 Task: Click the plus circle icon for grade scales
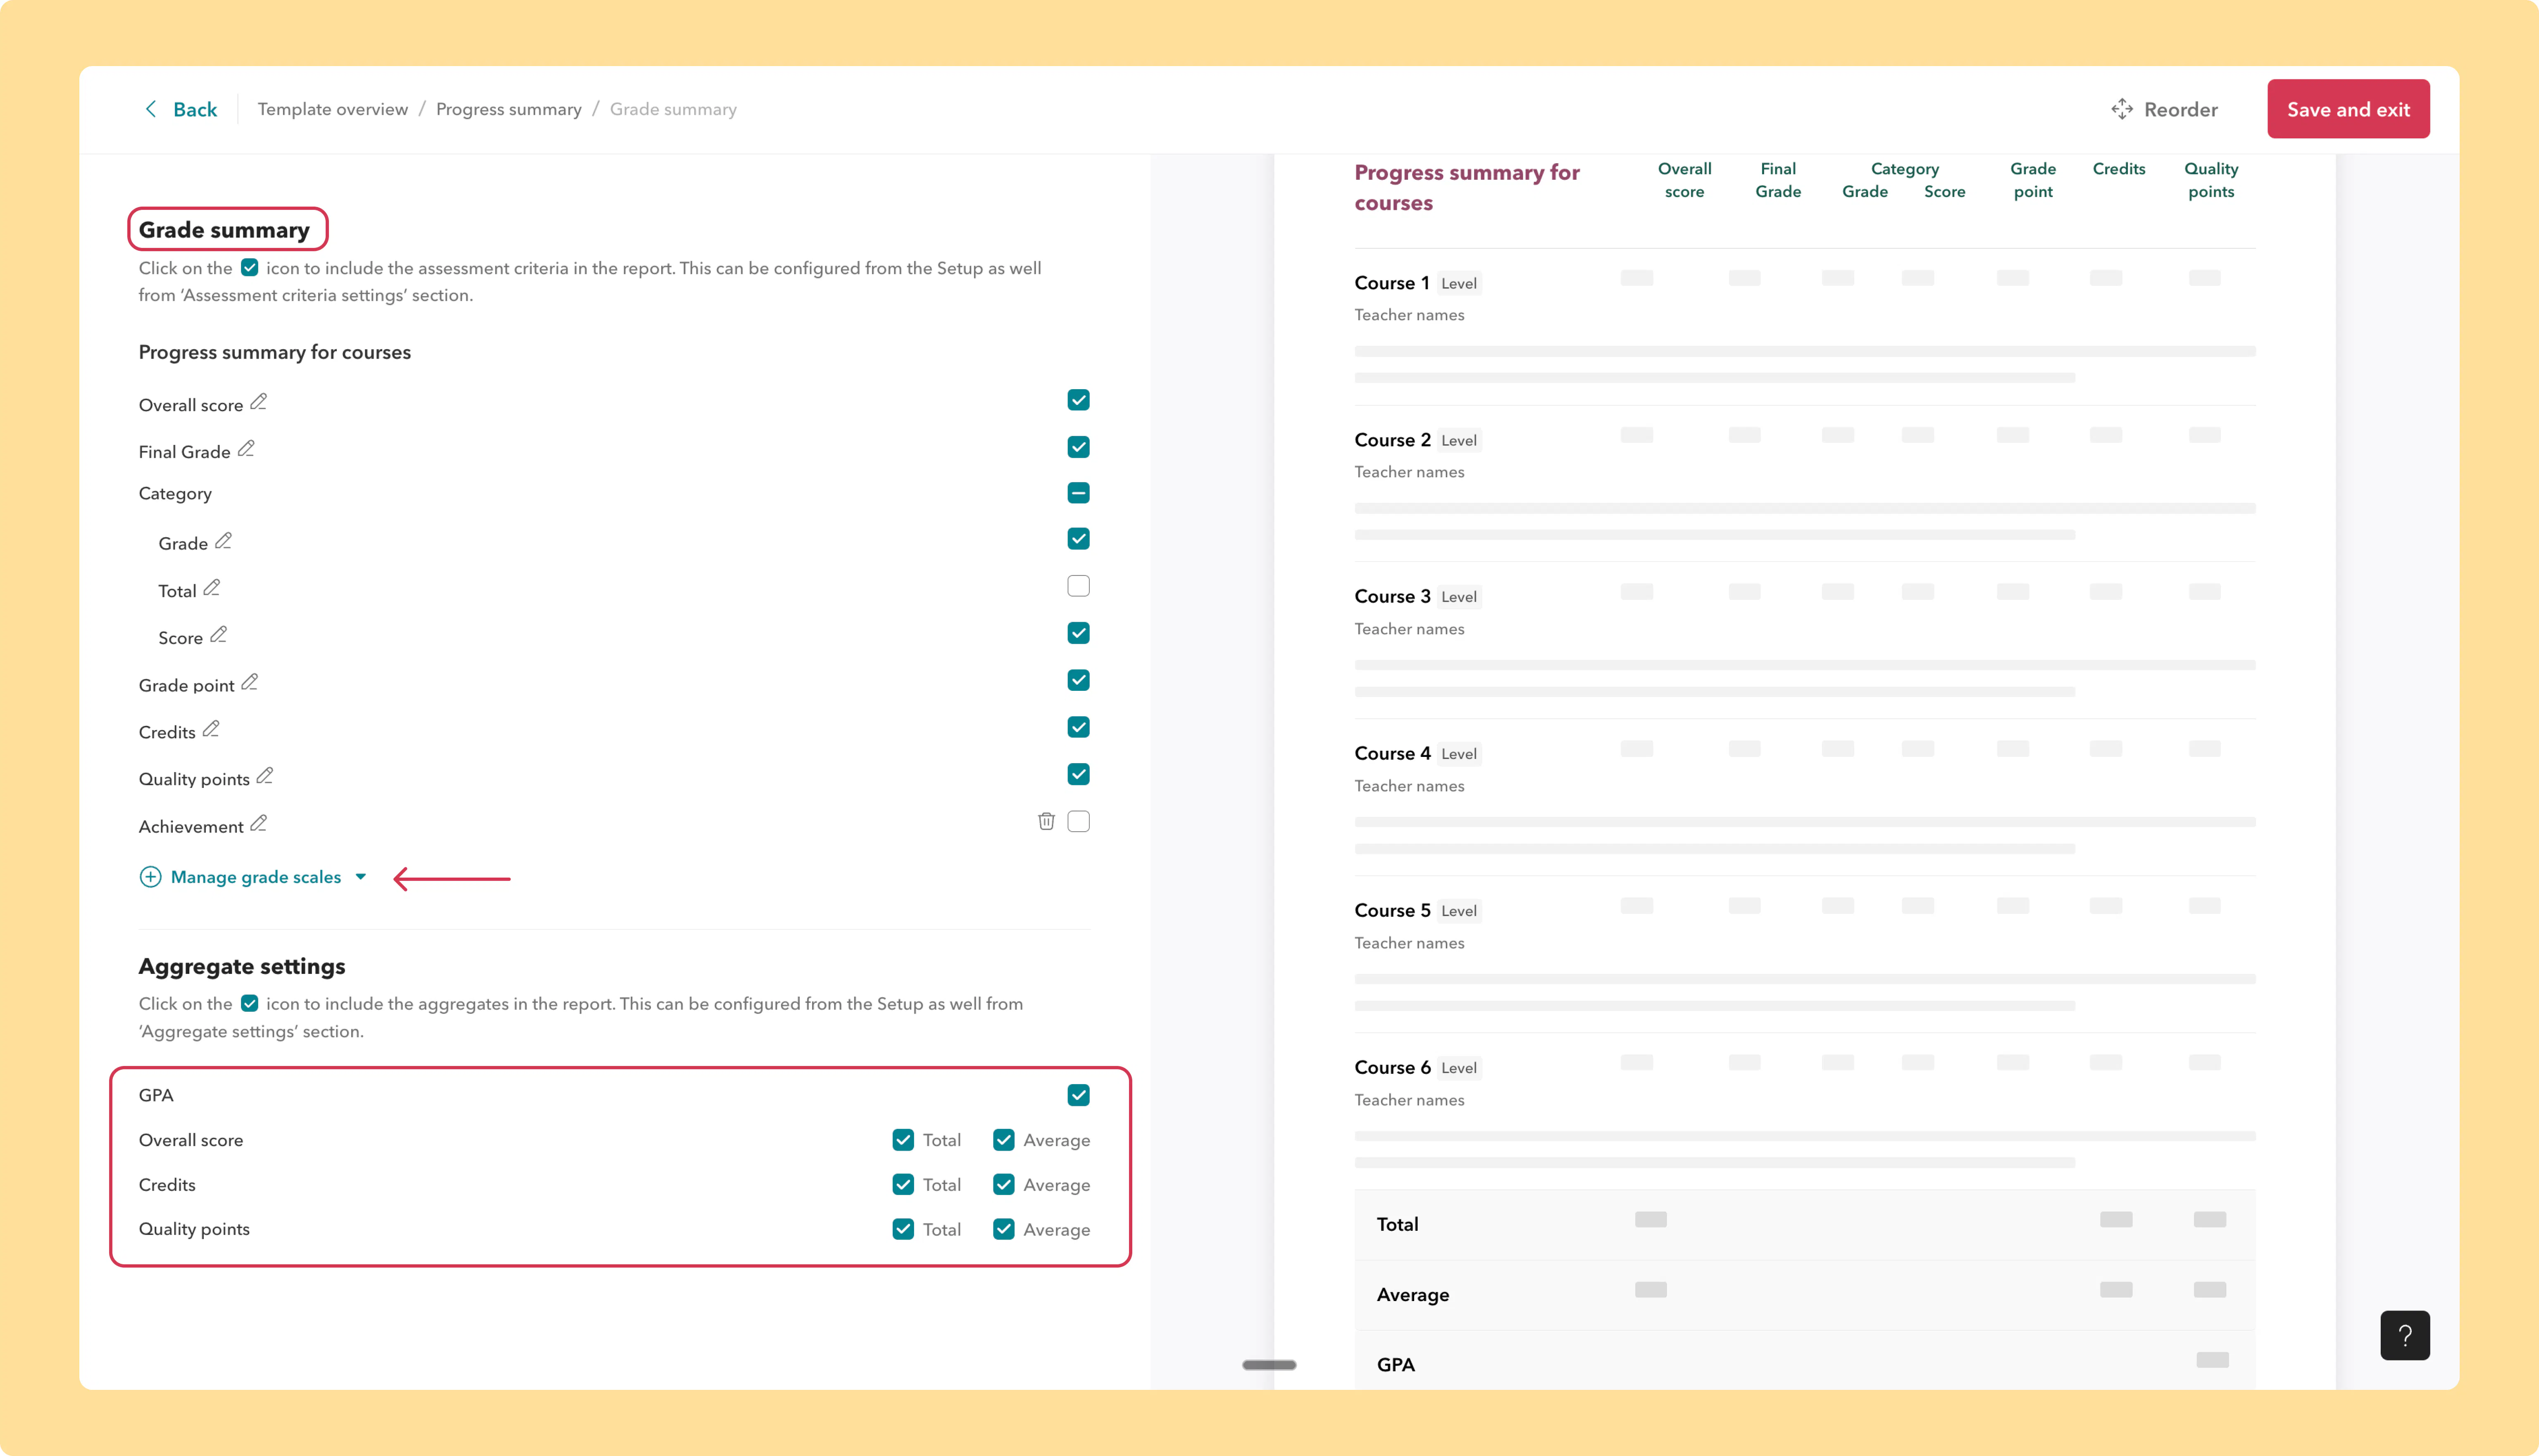[150, 877]
